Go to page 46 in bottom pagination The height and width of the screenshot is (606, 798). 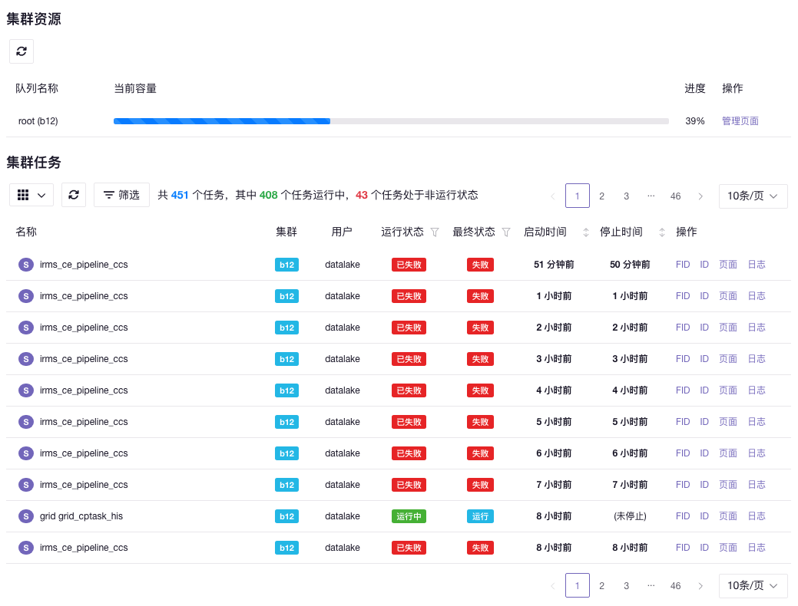(x=675, y=586)
